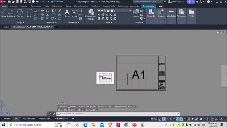Switch to the Presentación2 layout tab

(x=29, y=119)
